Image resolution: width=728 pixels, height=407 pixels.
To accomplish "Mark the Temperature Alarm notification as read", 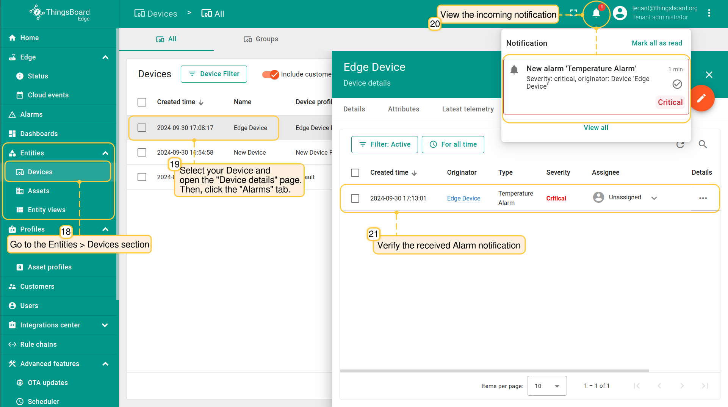I will point(677,84).
